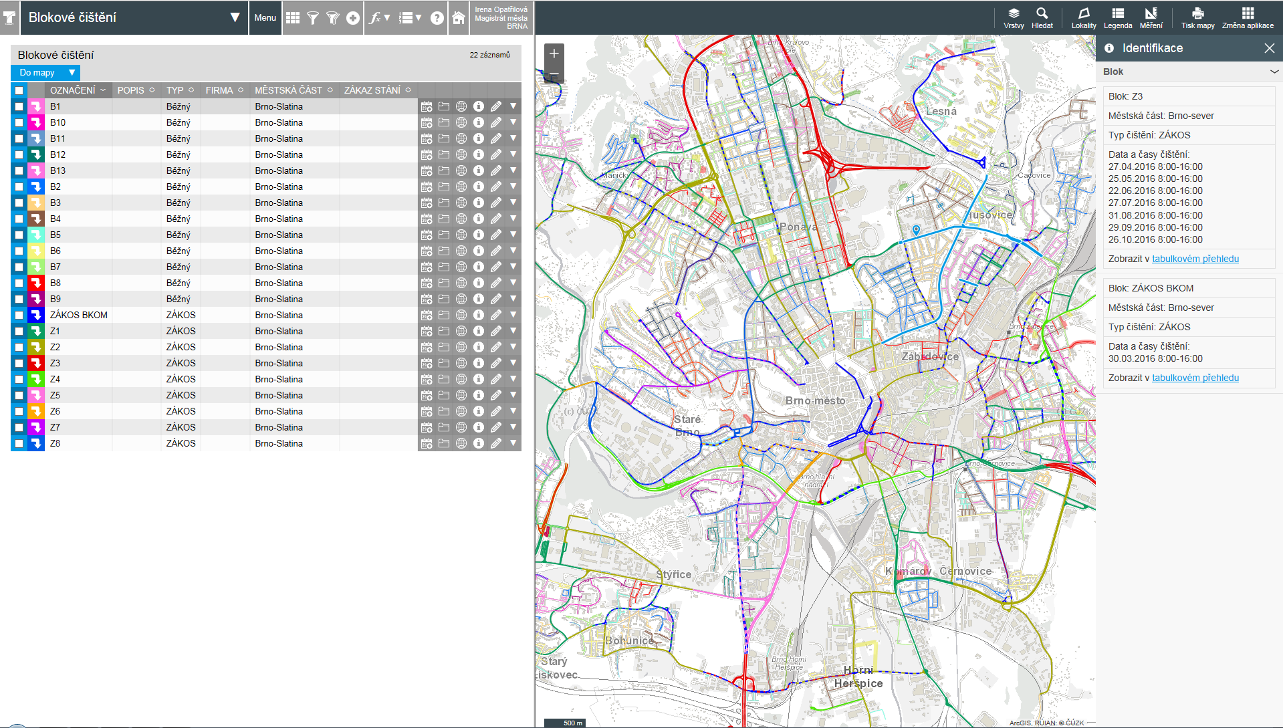Activate Měření measuring tool
The height and width of the screenshot is (728, 1283).
click(1151, 18)
